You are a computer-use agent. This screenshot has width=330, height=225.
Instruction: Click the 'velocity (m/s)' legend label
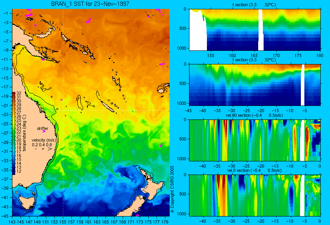[44, 140]
